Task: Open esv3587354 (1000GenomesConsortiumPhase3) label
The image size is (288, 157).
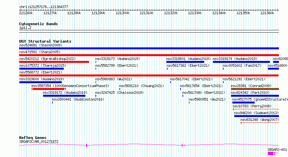Action: (x=70, y=86)
